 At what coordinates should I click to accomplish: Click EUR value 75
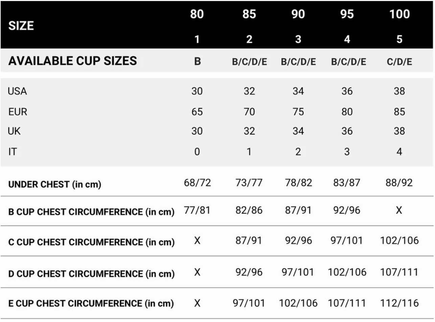point(298,112)
